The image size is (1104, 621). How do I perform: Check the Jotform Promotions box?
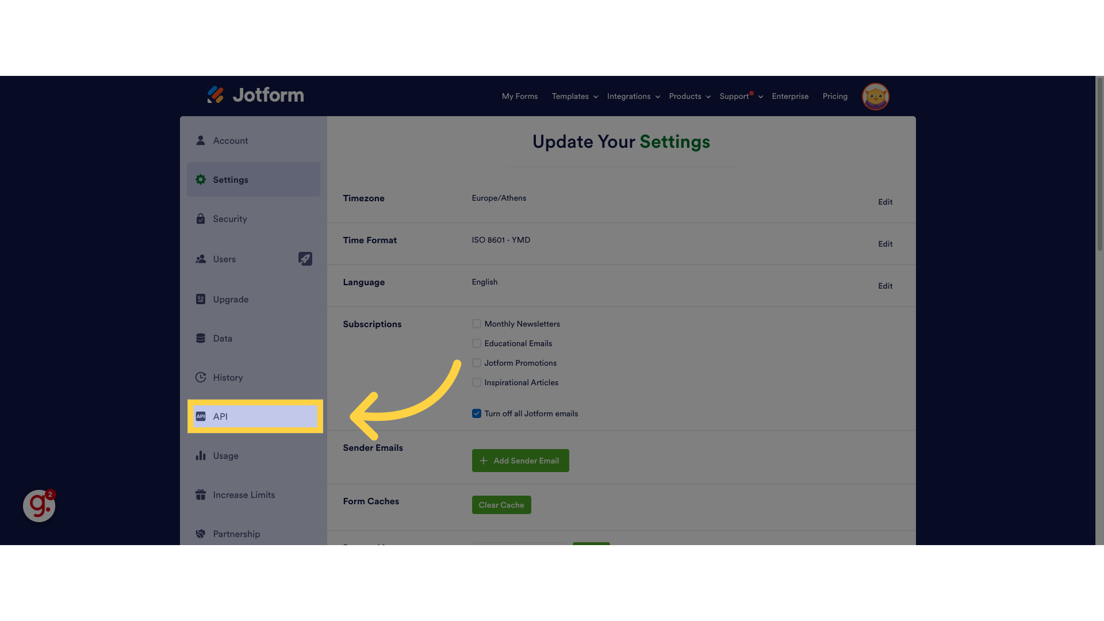pyautogui.click(x=476, y=363)
